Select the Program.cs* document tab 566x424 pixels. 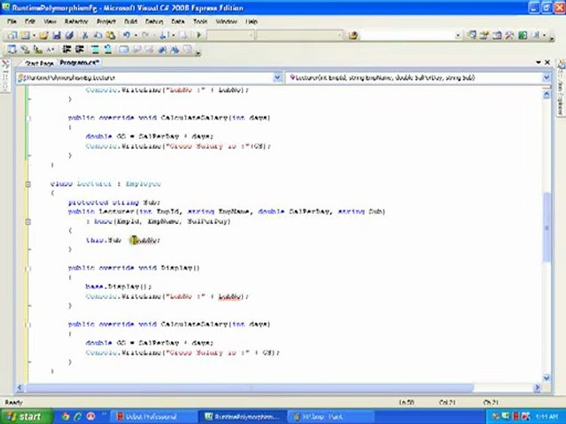[x=80, y=63]
